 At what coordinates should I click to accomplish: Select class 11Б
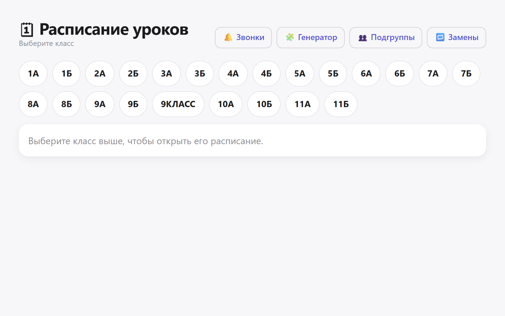[341, 104]
